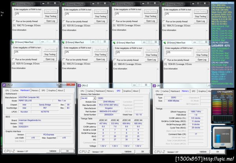Enable low priority thread in 1060.4% coverage MemTest
This screenshot has height=163, width=236.
pyautogui.click(x=115, y=60)
